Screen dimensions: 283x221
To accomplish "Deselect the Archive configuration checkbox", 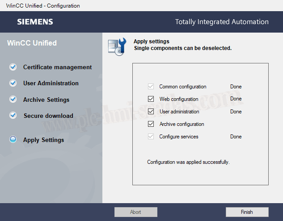I will [151, 124].
